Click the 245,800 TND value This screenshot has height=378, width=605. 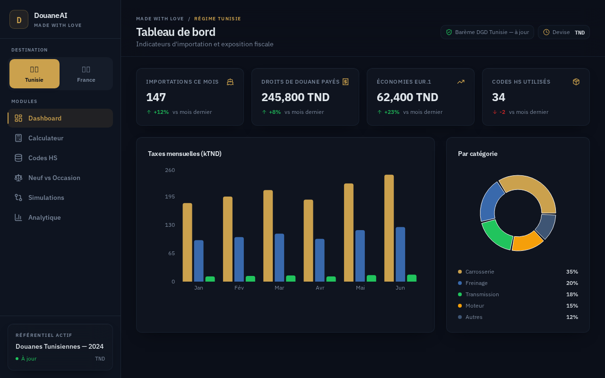click(x=295, y=97)
